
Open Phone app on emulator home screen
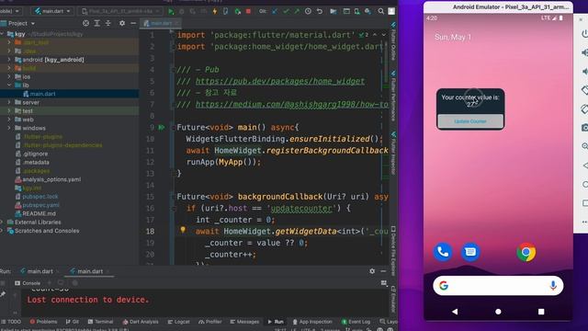click(443, 252)
